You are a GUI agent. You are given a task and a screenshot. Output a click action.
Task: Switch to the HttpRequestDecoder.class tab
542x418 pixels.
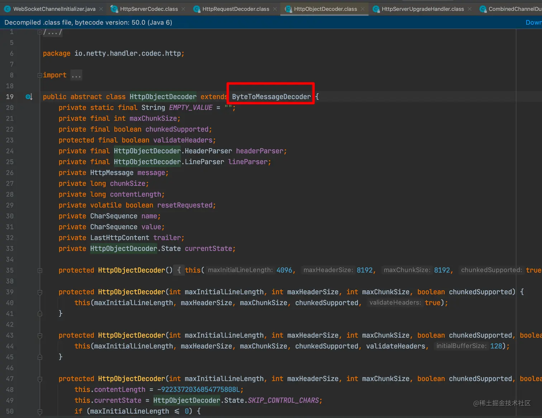point(236,9)
